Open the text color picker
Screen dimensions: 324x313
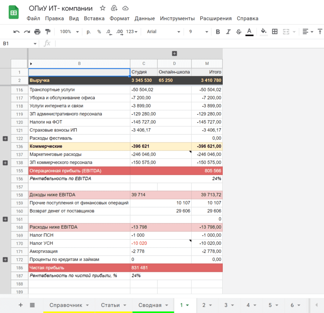pyautogui.click(x=249, y=32)
